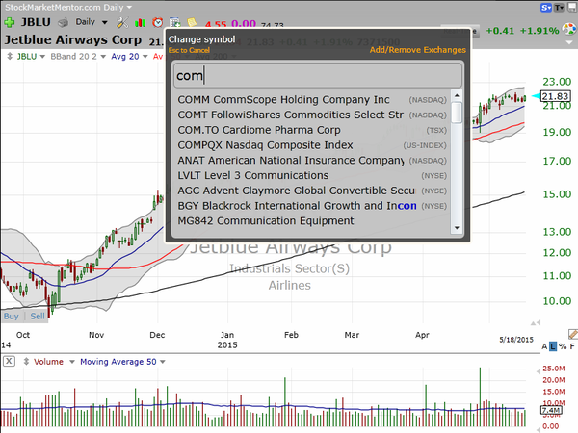Image resolution: width=578 pixels, height=433 pixels.
Task: Click the Buy button
Action: 11,316
